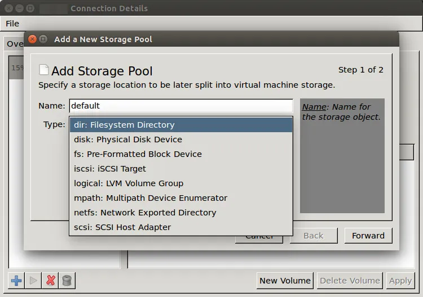The height and width of the screenshot is (297, 423).
Task: Click the trash can Delete Pool icon
Action: [67, 280]
